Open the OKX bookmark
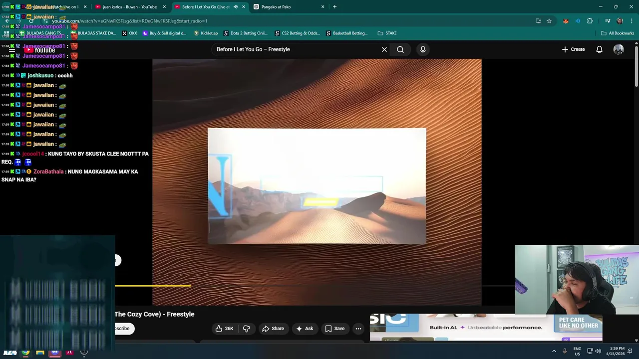The height and width of the screenshot is (359, 639). coord(129,33)
